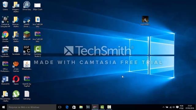
Task: Open the clock showing 21:21
Action: 190,107
